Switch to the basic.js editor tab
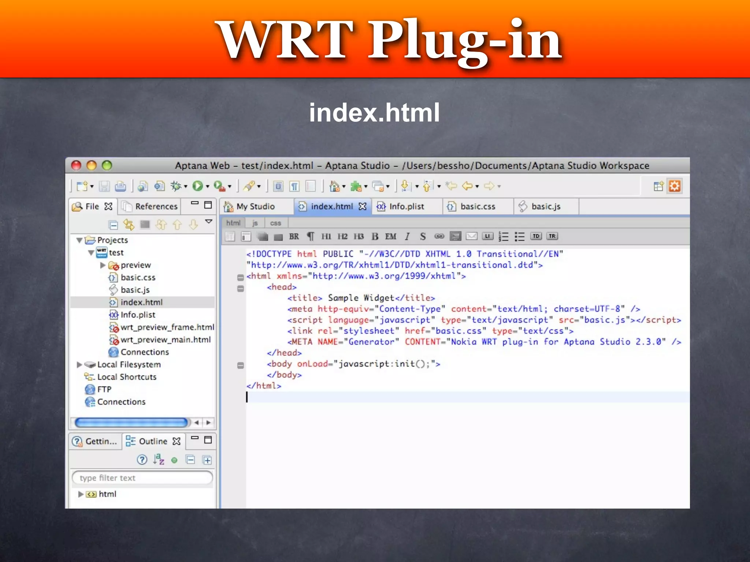750x562 pixels. click(546, 206)
